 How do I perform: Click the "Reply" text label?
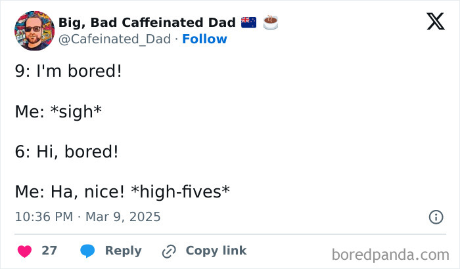pos(123,251)
